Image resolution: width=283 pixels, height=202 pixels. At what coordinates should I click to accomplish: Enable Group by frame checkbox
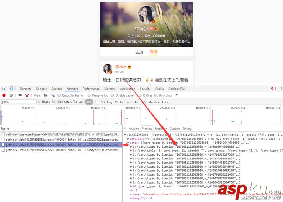point(59,95)
